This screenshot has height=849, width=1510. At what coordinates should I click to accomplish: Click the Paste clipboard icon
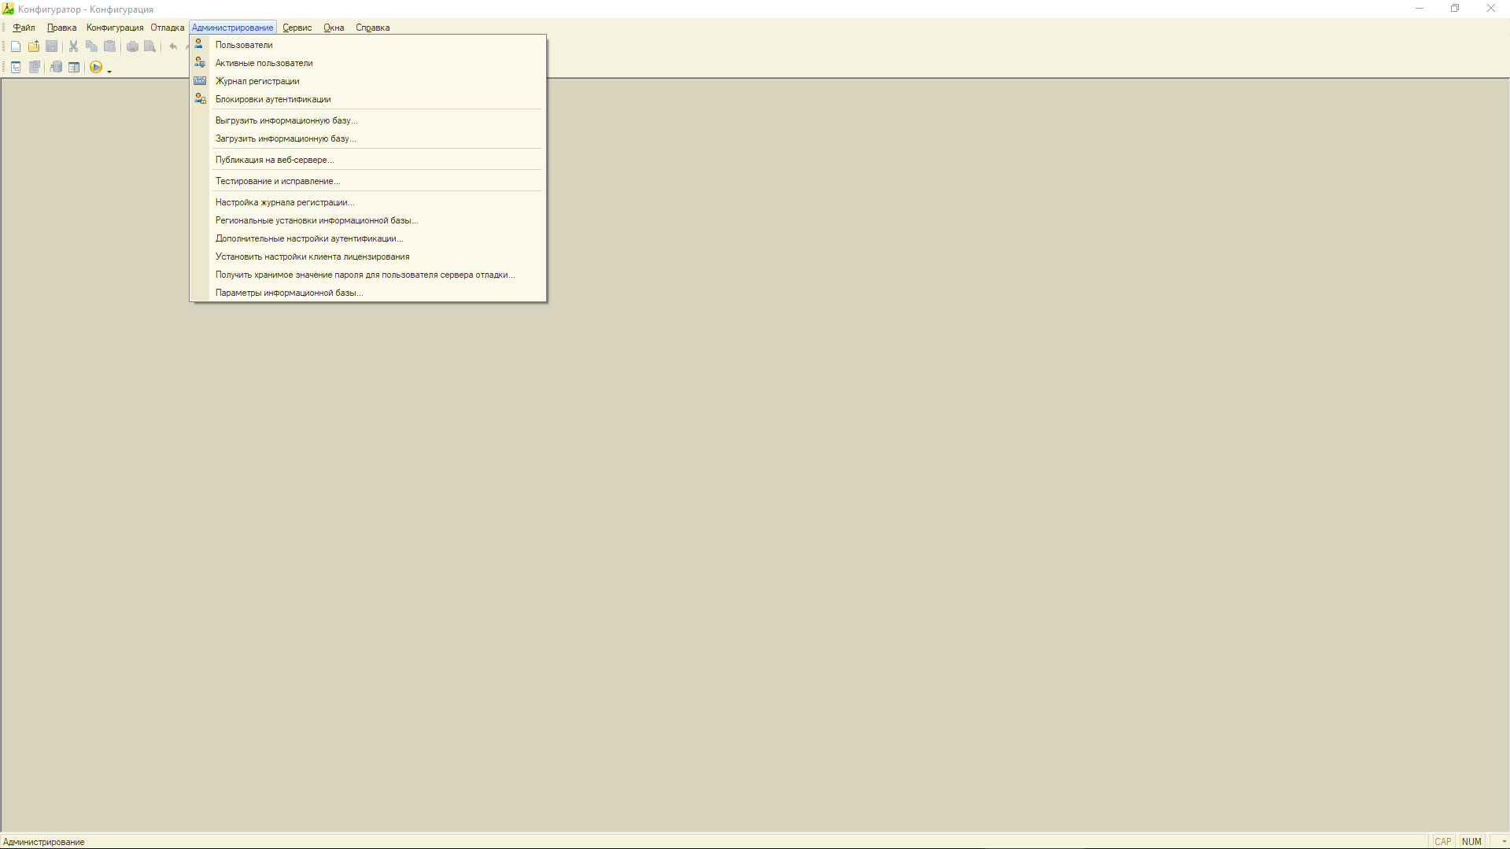pos(110,46)
